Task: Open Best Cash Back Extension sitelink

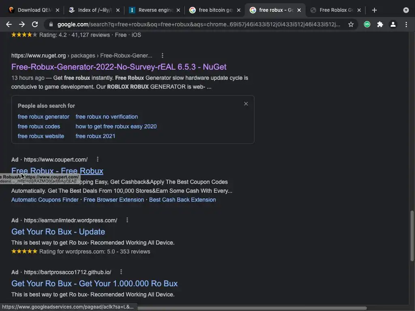Action: [x=182, y=200]
